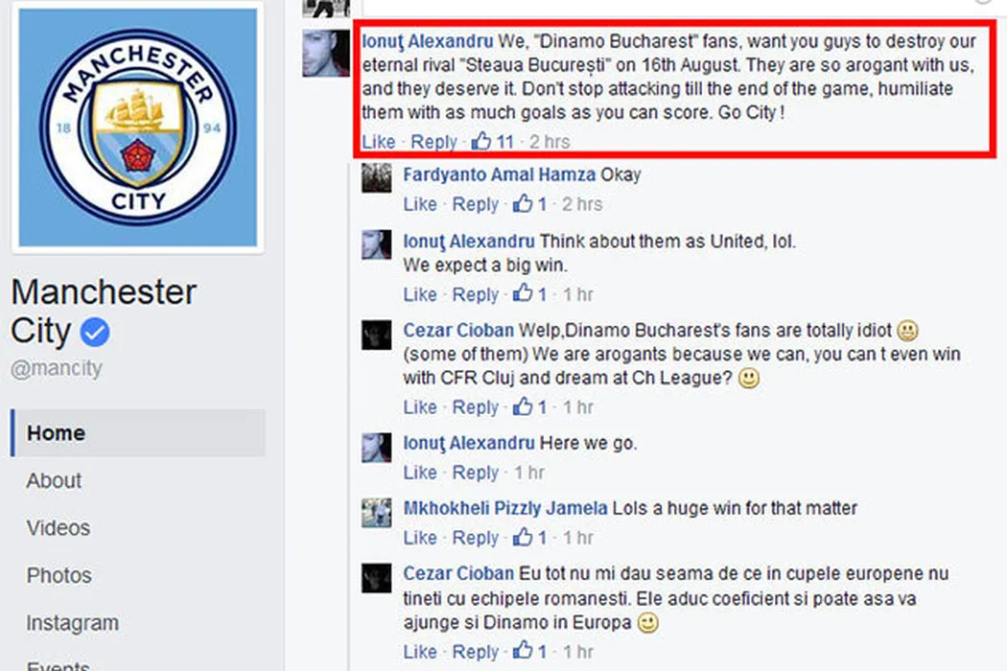Open the Photos page section
This screenshot has height=671, width=1007.
click(x=59, y=575)
